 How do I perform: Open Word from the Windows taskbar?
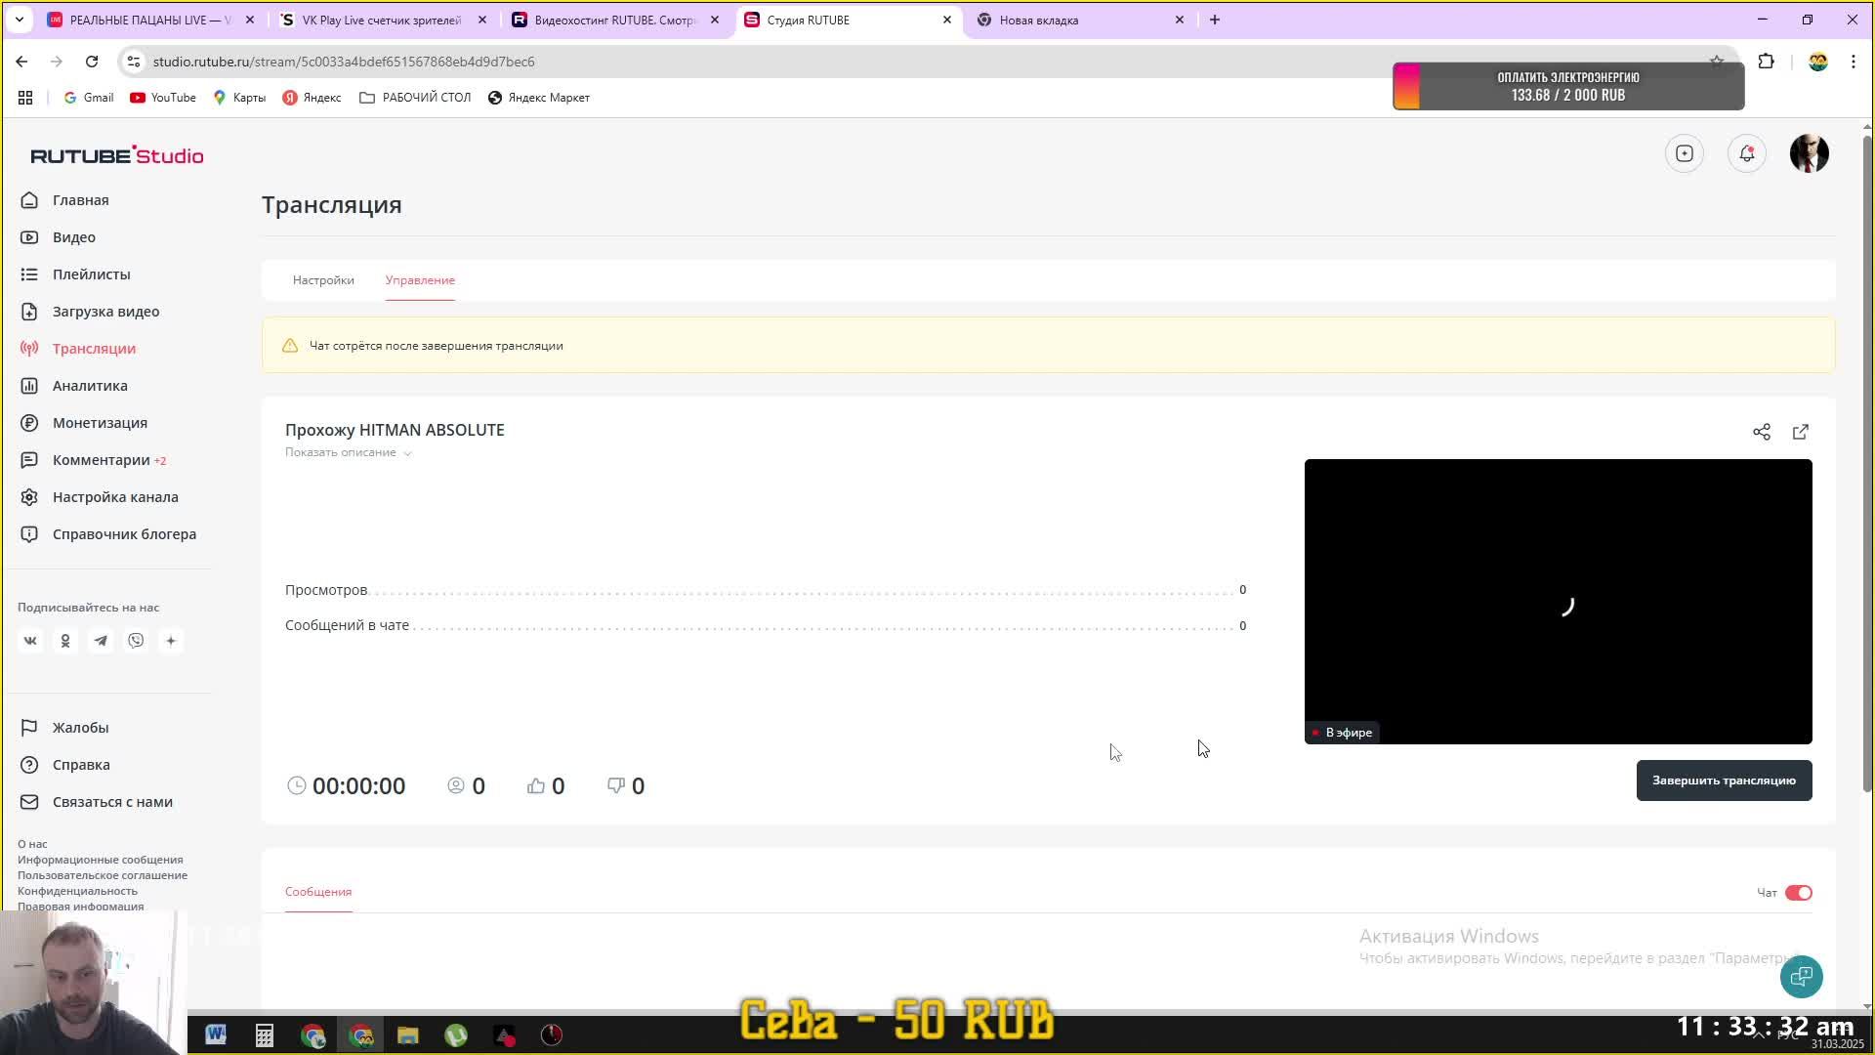(x=216, y=1034)
